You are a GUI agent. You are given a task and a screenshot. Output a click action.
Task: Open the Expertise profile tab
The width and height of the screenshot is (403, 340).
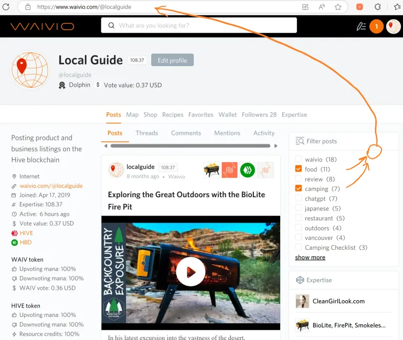294,114
